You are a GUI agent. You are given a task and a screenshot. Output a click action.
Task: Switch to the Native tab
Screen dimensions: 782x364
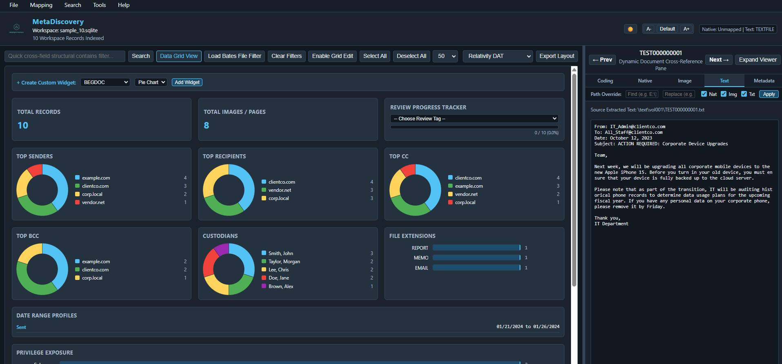point(645,81)
